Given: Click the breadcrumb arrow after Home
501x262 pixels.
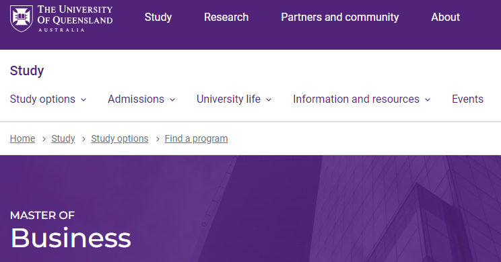Looking at the screenshot, I should click(44, 139).
